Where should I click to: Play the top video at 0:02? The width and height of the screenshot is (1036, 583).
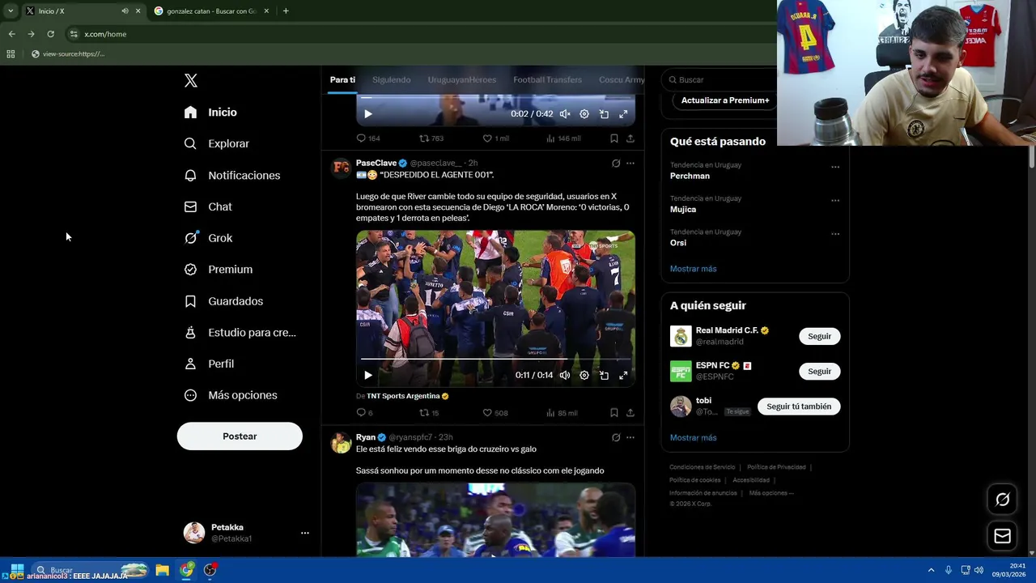point(368,114)
